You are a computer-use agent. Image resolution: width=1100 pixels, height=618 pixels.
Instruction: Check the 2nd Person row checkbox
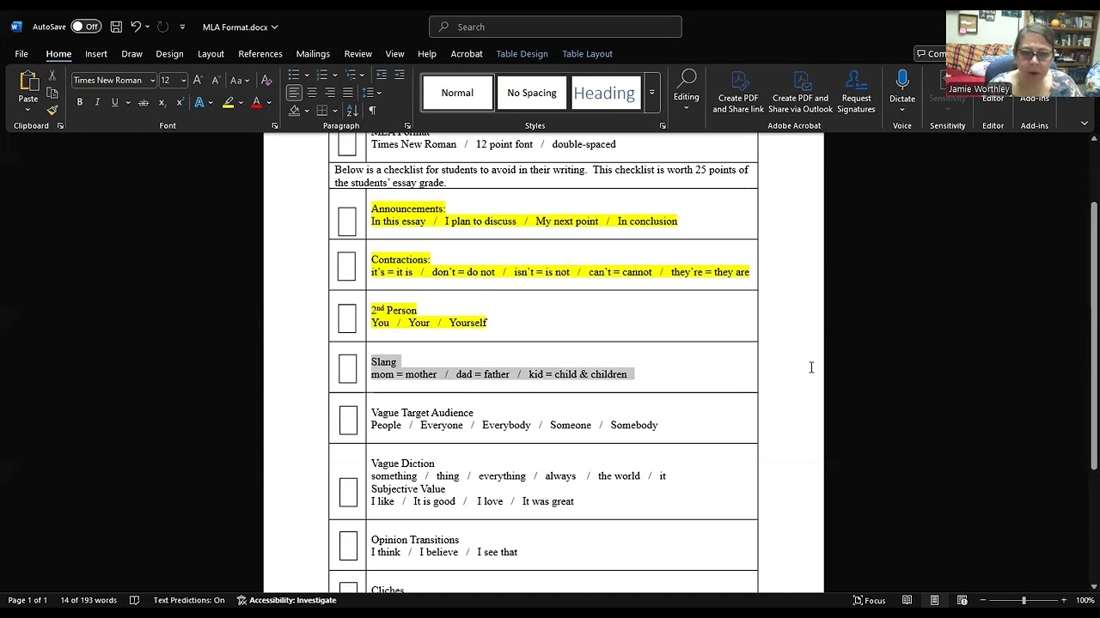click(x=347, y=318)
